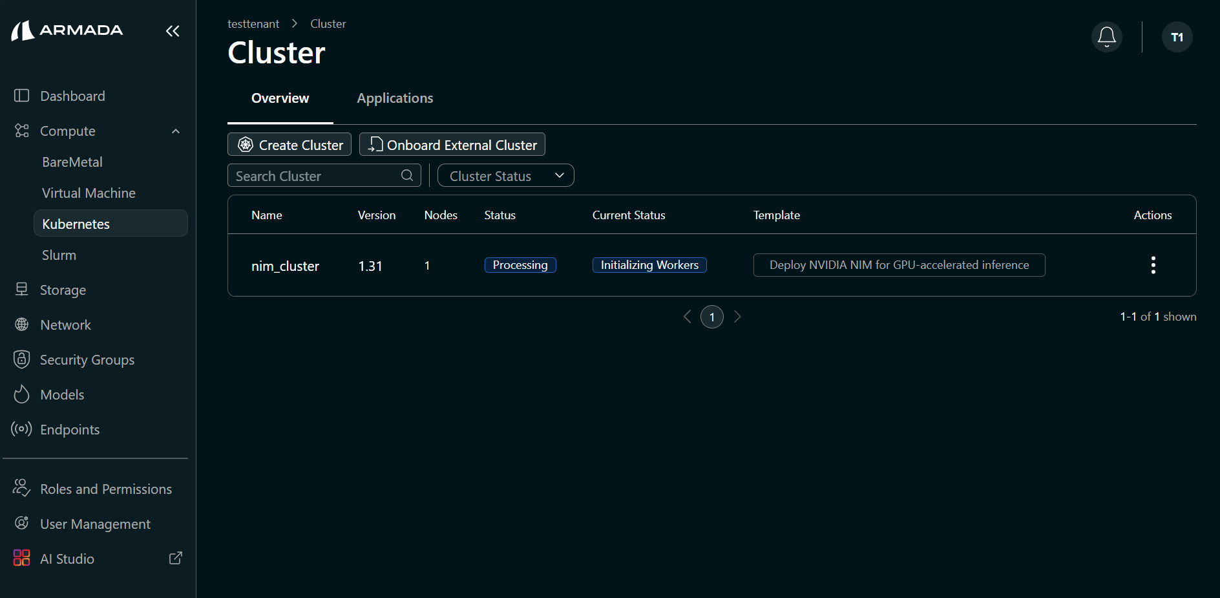
Task: Click the Network globe icon
Action: click(21, 324)
